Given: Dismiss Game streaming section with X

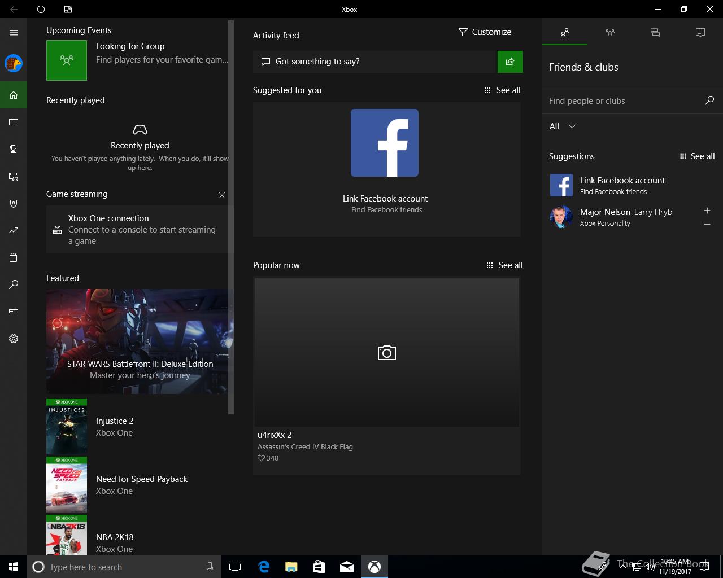Looking at the screenshot, I should (x=222, y=195).
